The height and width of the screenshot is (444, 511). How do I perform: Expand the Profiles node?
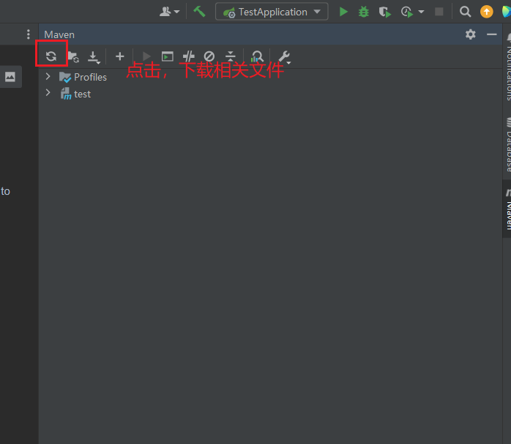(x=48, y=76)
